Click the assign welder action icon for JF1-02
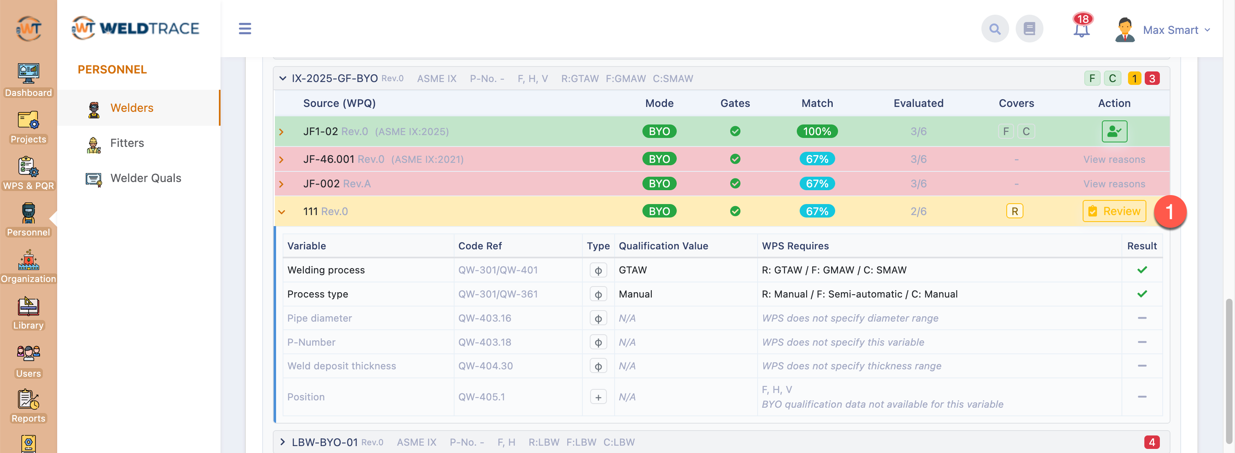1235x453 pixels. click(1114, 131)
